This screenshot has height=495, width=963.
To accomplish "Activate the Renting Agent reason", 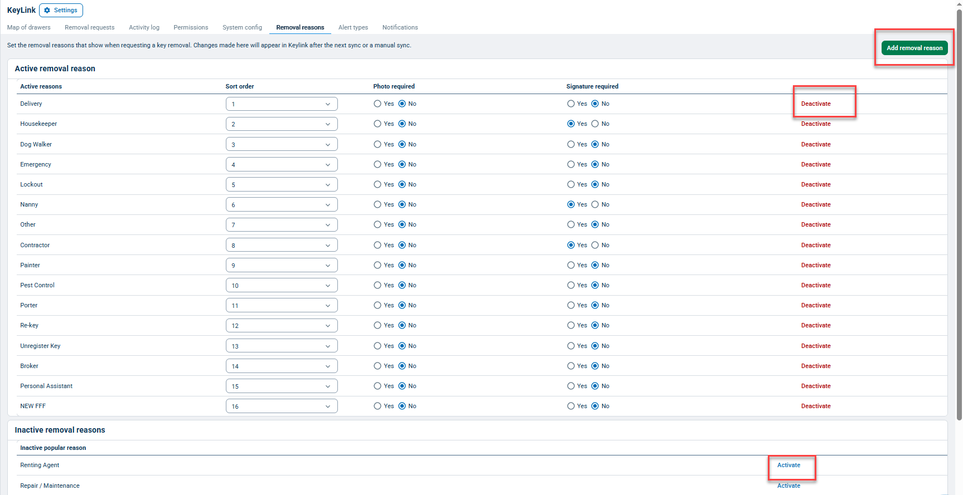I will point(788,465).
